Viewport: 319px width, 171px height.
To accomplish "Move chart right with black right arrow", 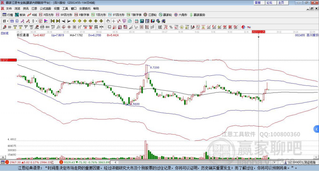I will (x=69, y=21).
